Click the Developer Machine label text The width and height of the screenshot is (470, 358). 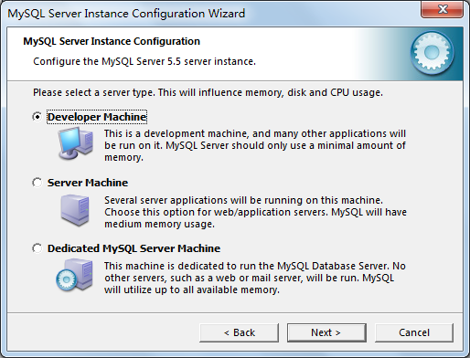point(97,117)
